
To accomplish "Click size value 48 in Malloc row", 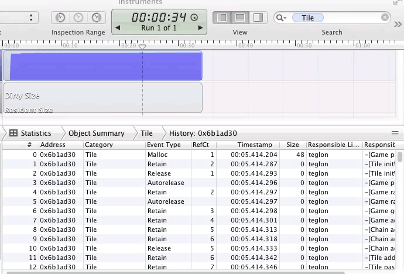I will click(x=300, y=155).
